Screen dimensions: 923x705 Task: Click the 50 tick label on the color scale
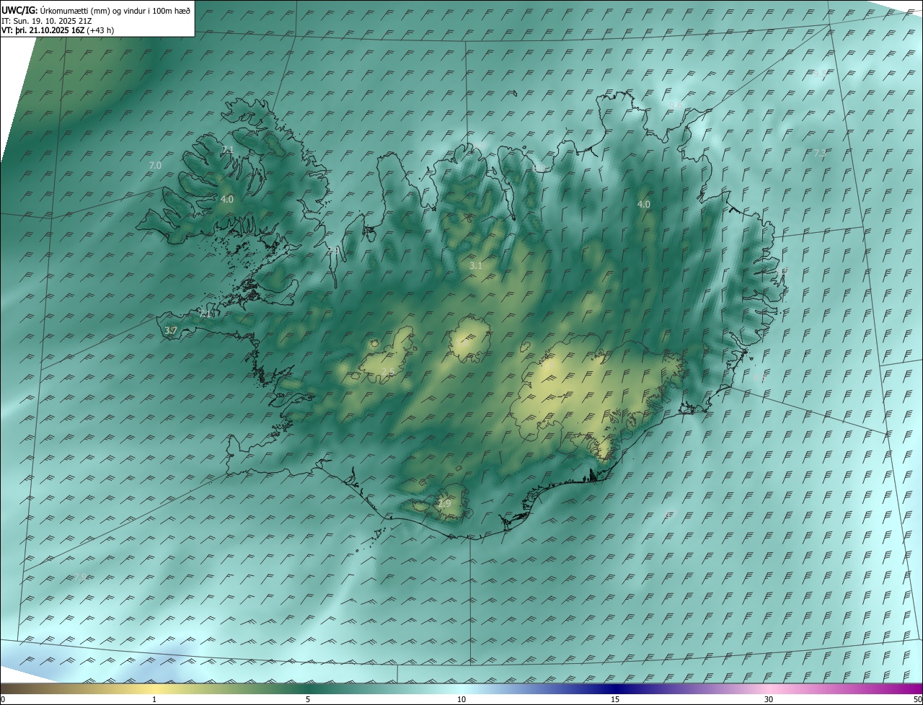[917, 699]
